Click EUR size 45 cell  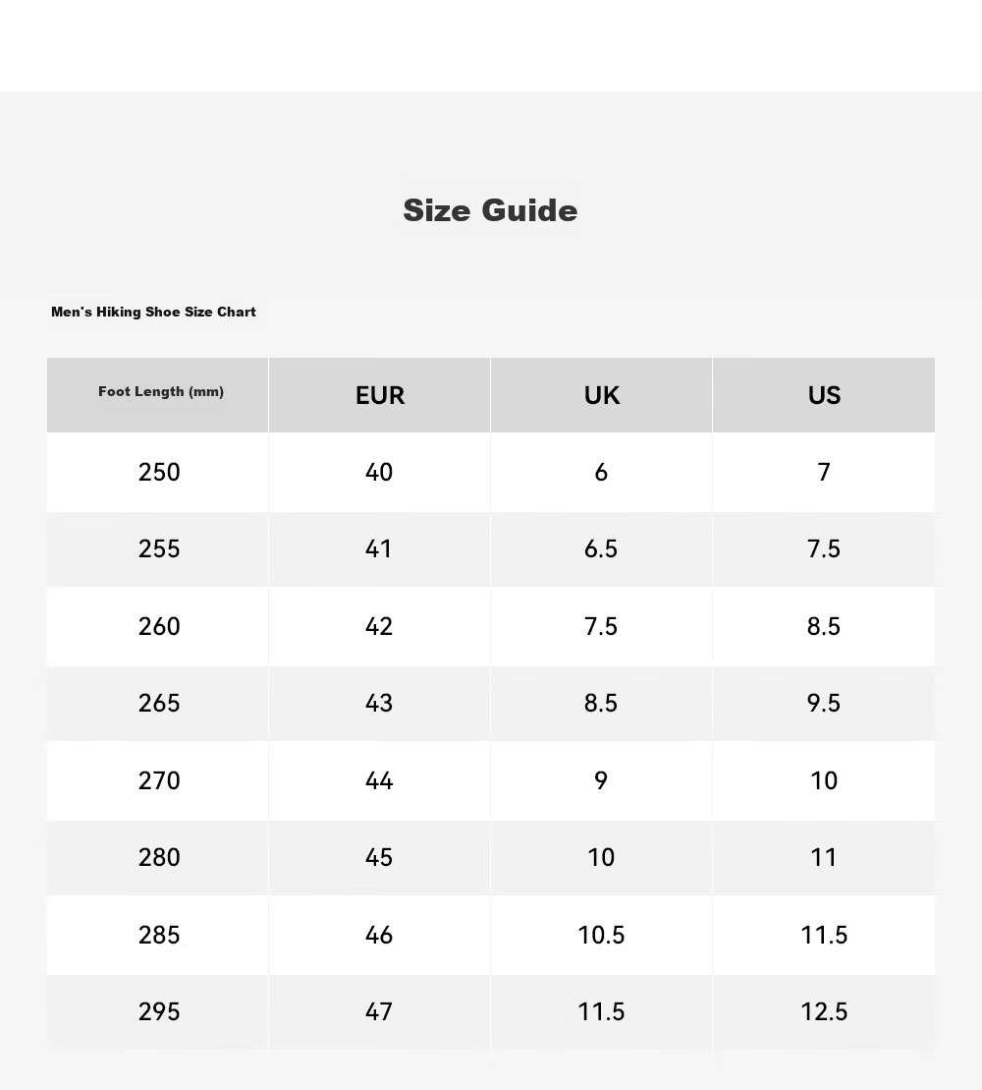coord(379,857)
